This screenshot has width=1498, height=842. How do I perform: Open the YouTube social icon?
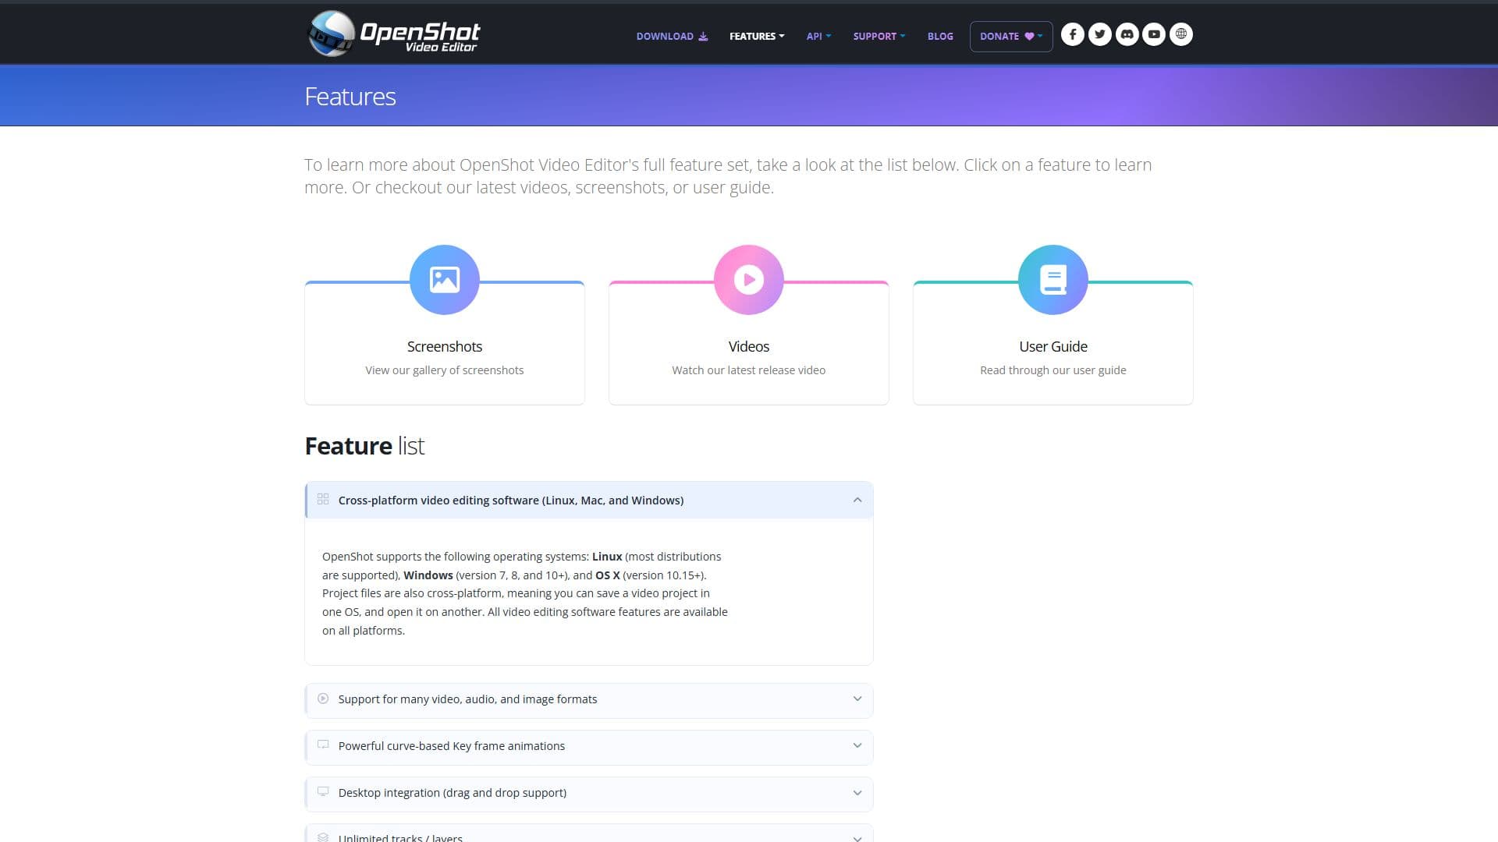pyautogui.click(x=1154, y=34)
